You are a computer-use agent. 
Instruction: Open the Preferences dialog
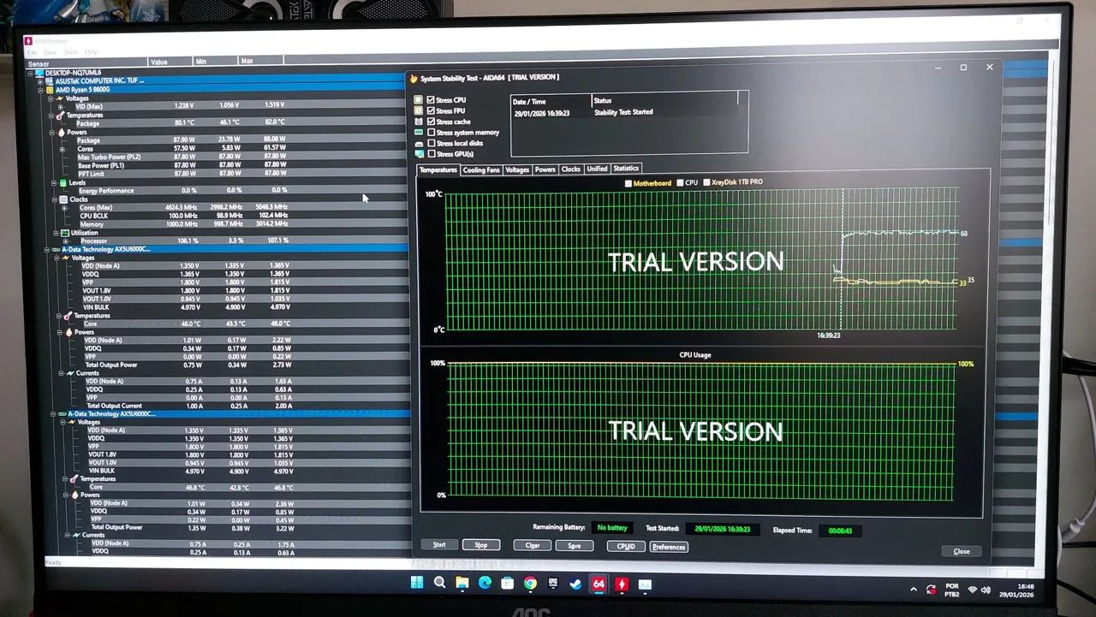[669, 546]
